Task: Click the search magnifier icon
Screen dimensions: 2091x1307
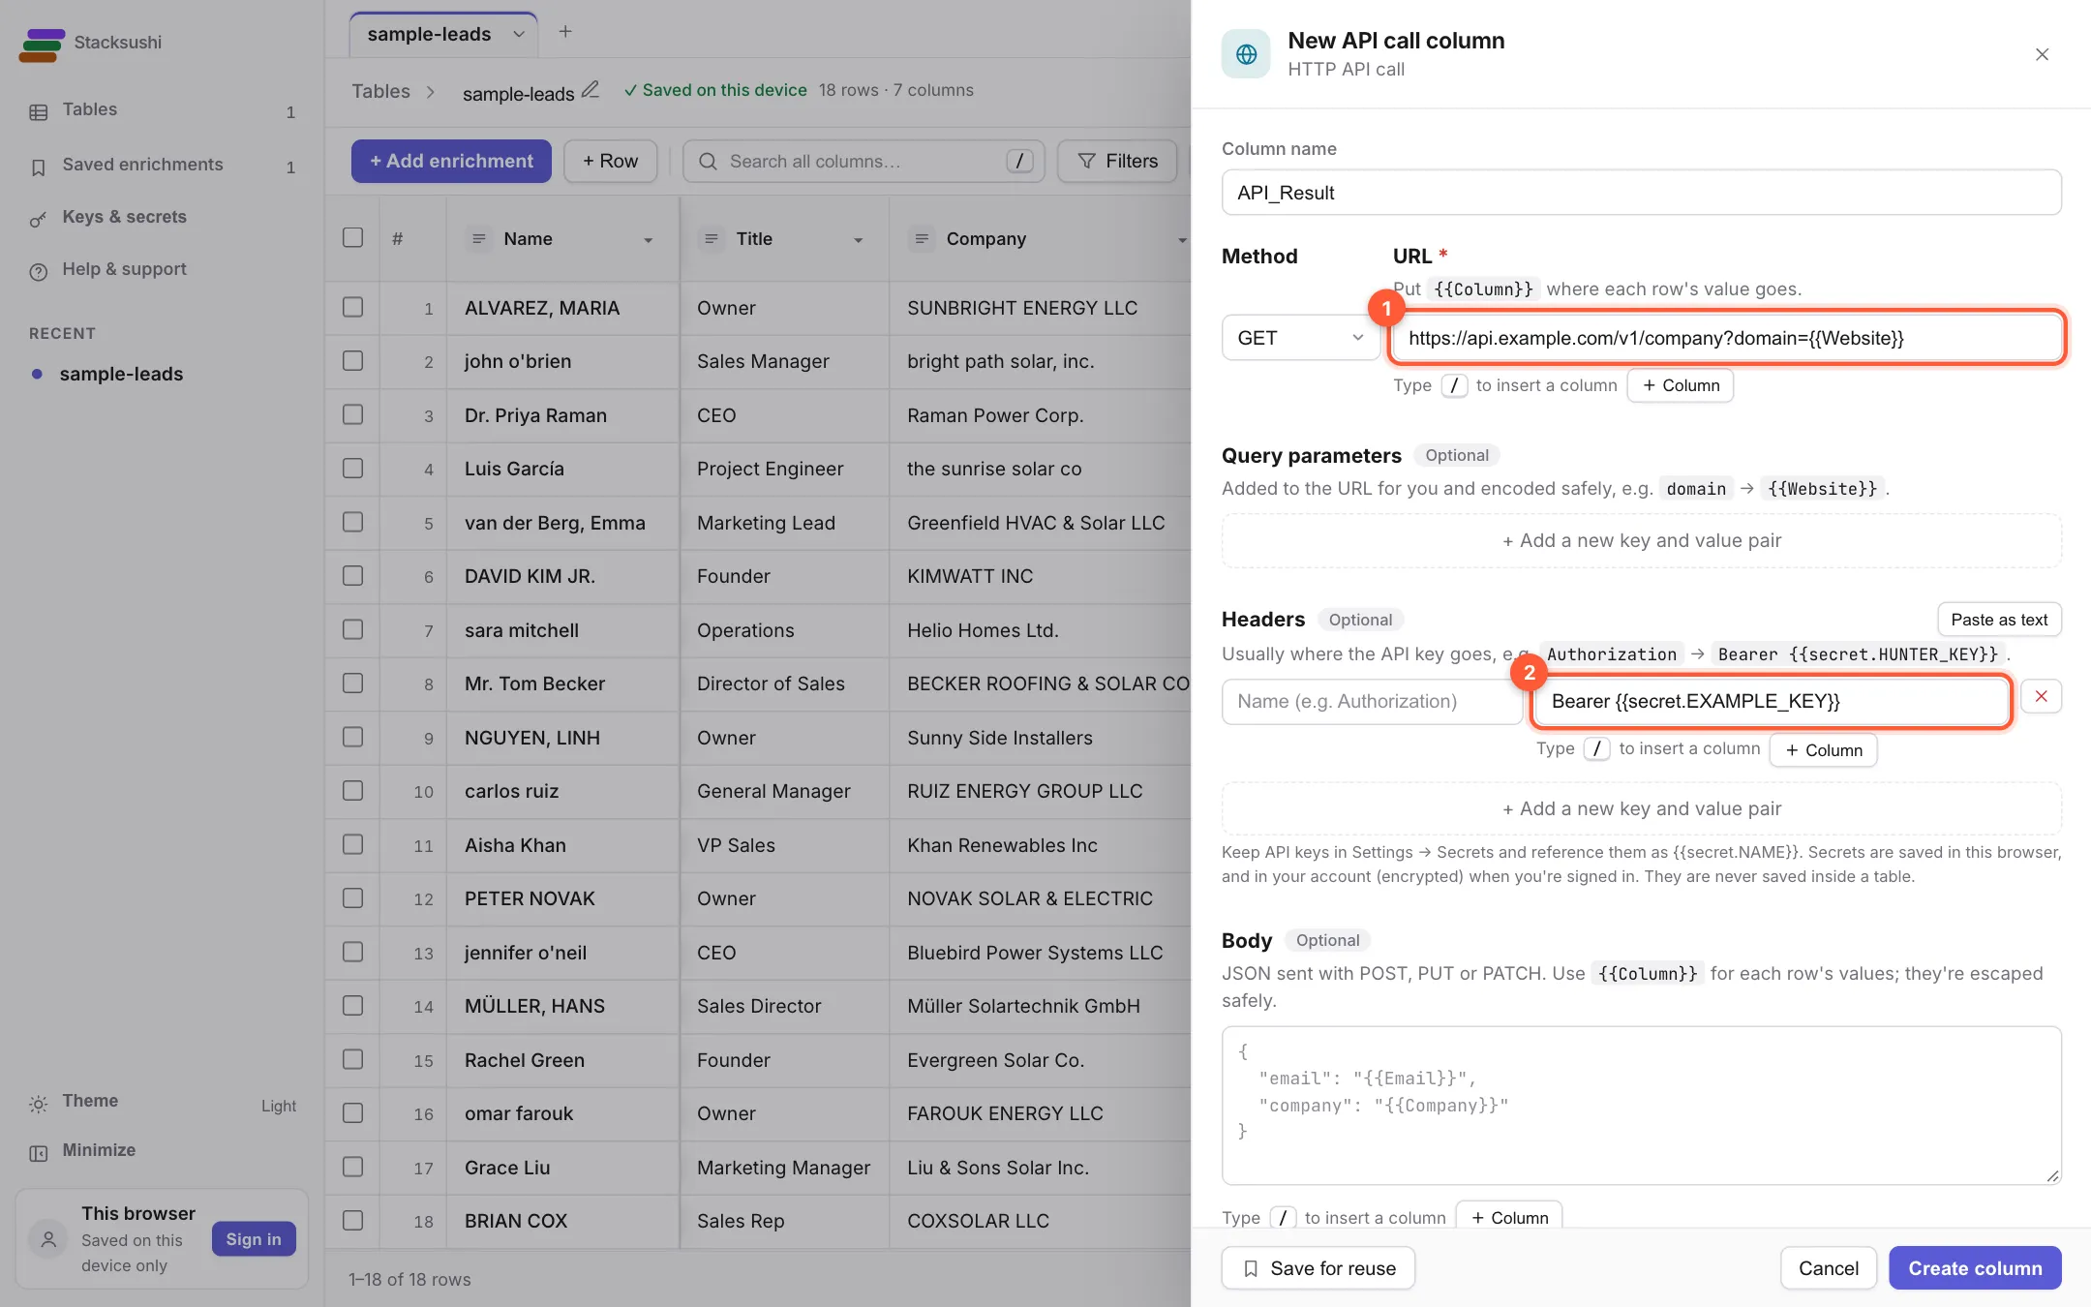Action: 708,161
